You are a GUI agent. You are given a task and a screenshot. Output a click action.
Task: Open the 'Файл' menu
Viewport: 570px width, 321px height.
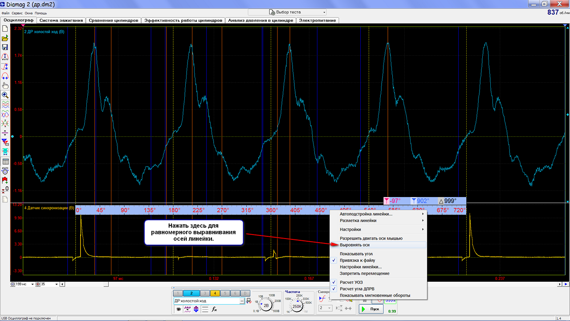pos(5,13)
